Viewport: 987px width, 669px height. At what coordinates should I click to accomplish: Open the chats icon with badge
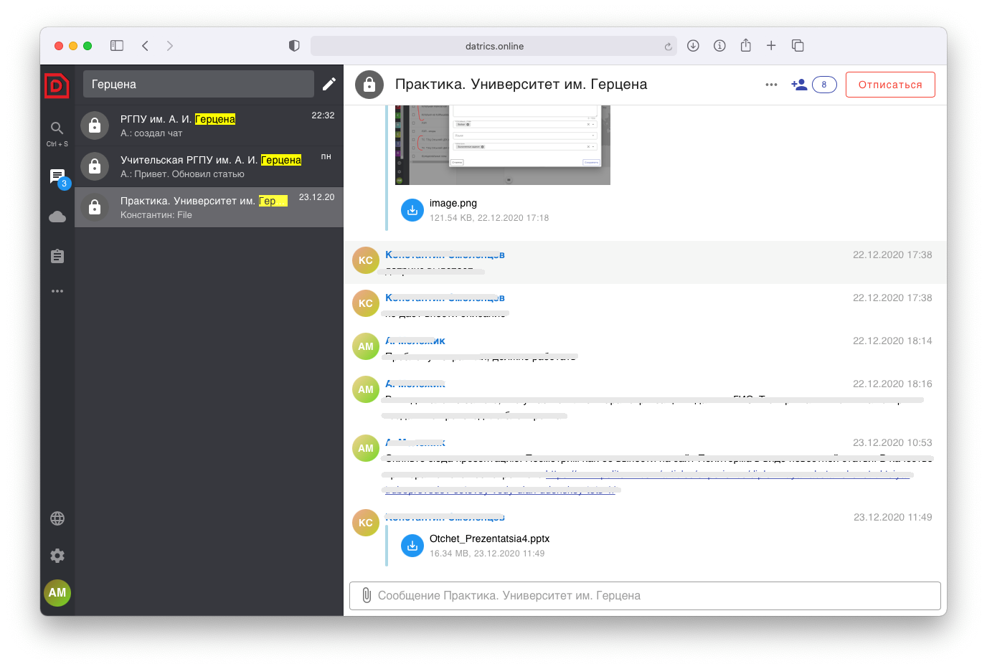[x=57, y=176]
